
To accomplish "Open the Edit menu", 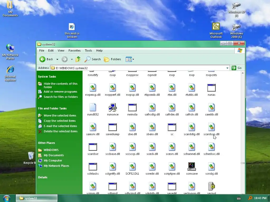I will click(x=51, y=50).
